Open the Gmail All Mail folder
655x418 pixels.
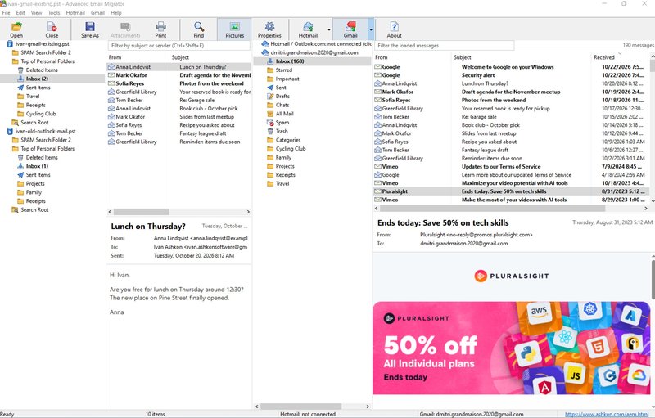point(284,114)
